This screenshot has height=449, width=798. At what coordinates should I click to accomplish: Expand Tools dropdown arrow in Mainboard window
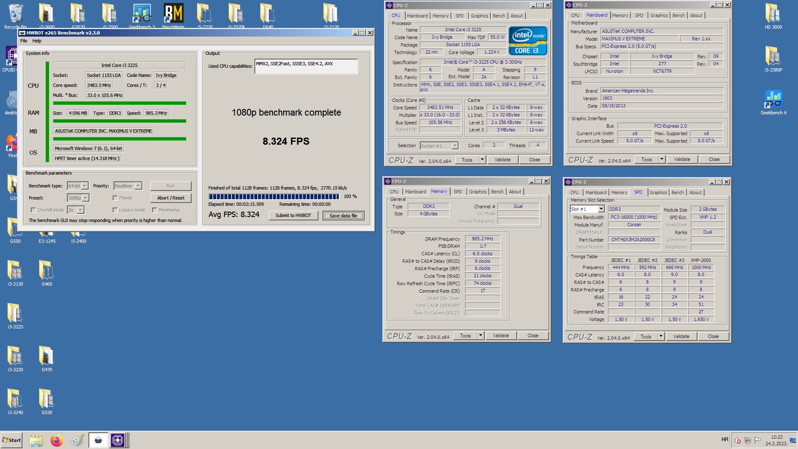tap(662, 159)
